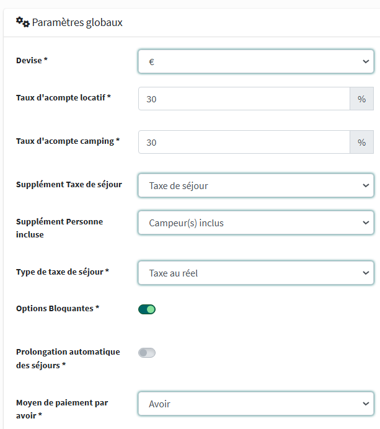Click the % addon of acompte locatif
The image size is (380, 429).
[362, 99]
